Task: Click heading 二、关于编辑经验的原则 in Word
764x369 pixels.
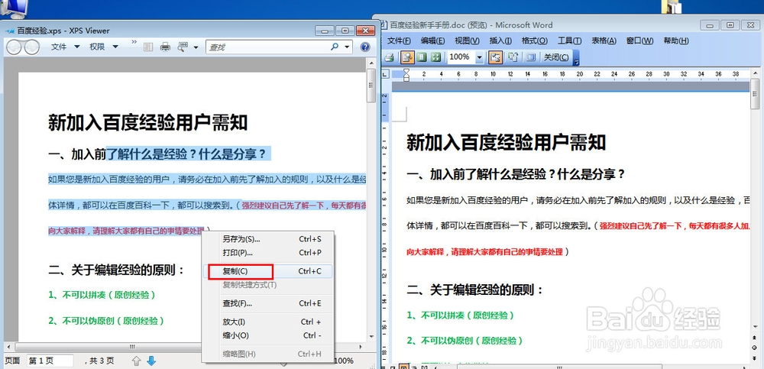Action: (475, 290)
